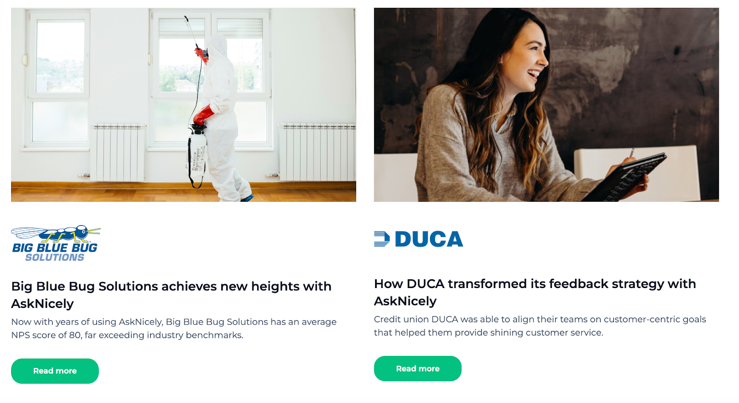The height and width of the screenshot is (403, 739).
Task: Open the 'How DUCA transformed its feedback strategy' headline
Action: point(535,292)
